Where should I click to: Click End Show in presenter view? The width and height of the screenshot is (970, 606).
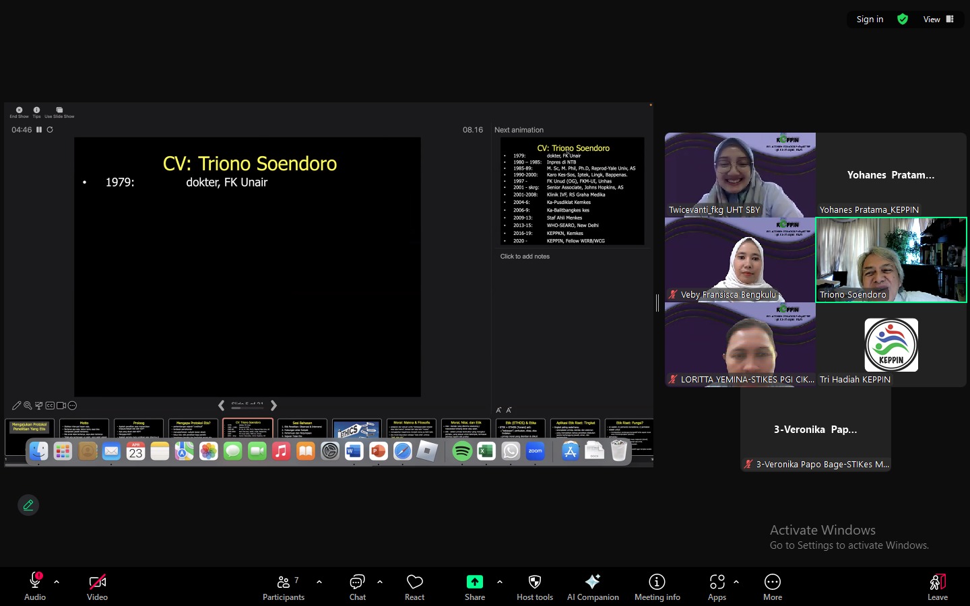(19, 112)
